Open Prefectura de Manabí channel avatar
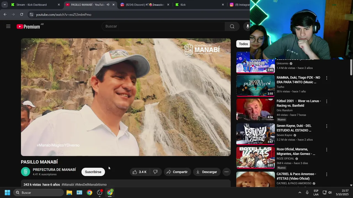This screenshot has width=353, height=198. coord(26,172)
